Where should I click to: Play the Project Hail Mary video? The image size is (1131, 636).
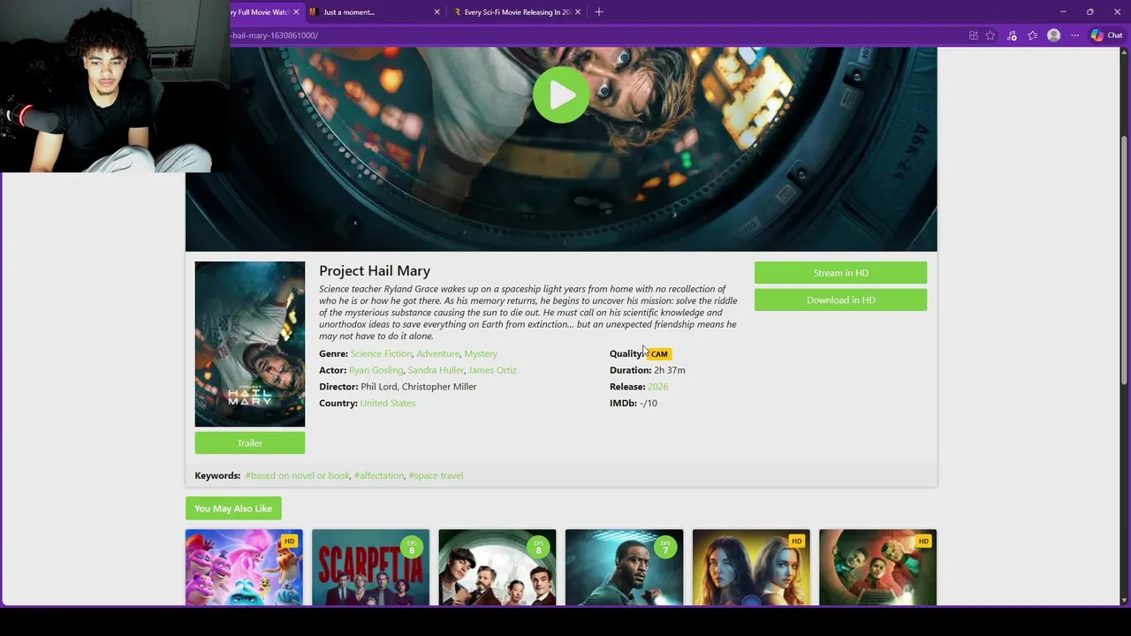(561, 95)
